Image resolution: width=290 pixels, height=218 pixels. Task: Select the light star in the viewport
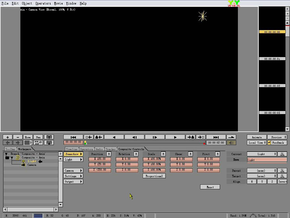[202, 16]
